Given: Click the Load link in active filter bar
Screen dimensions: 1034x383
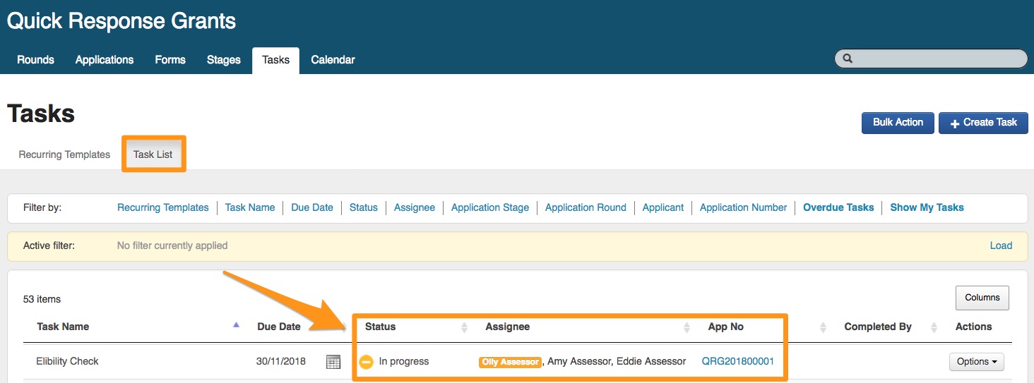Looking at the screenshot, I should pyautogui.click(x=1001, y=245).
